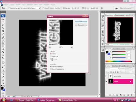Click the new adjustment layer icon
This screenshot has width=136, height=102.
click(x=121, y=95)
